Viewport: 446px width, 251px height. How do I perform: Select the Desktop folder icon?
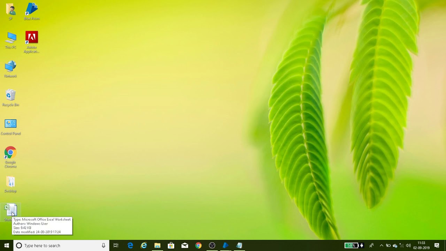tap(10, 184)
